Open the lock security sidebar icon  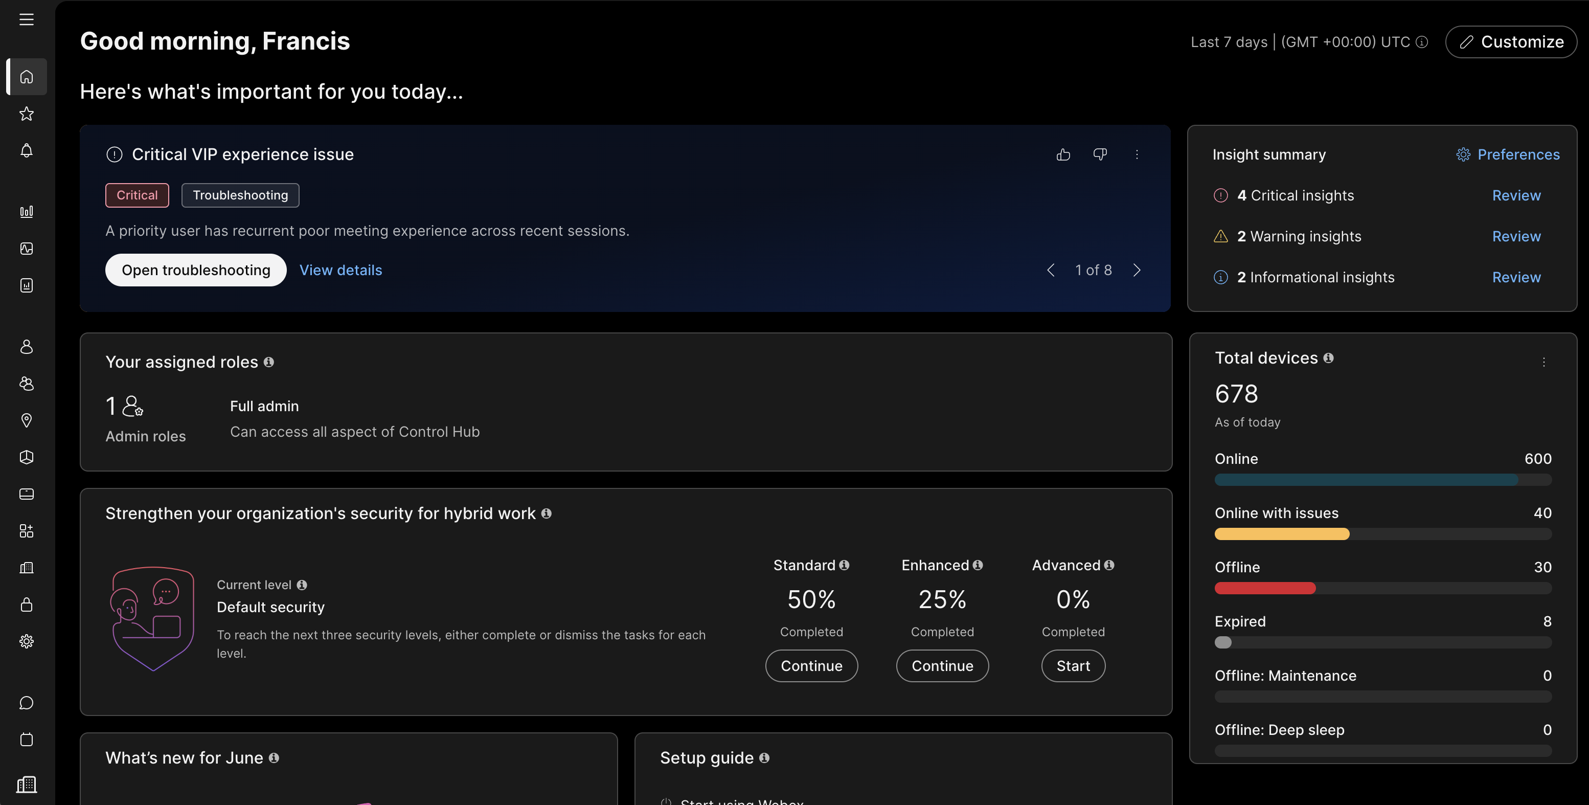[27, 605]
